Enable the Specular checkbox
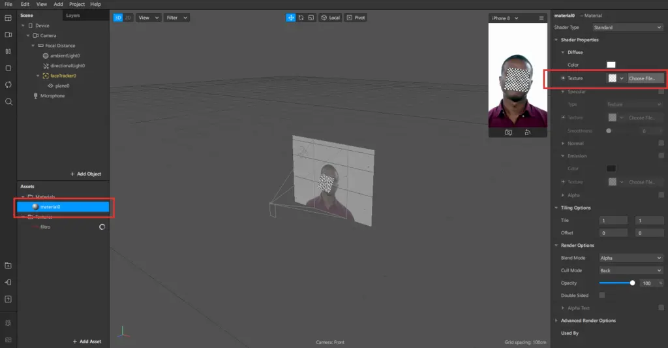Image resolution: width=668 pixels, height=348 pixels. click(661, 91)
